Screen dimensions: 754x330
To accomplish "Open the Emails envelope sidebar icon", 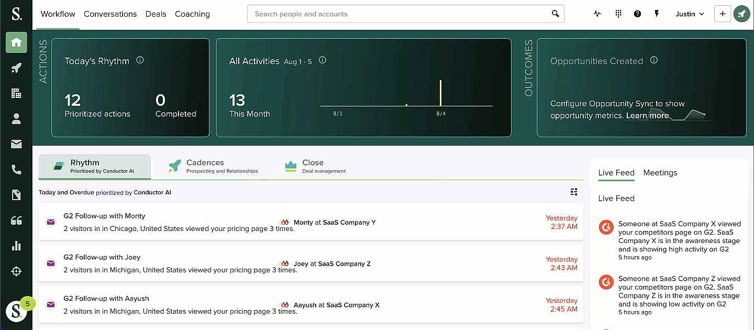I will [x=16, y=144].
